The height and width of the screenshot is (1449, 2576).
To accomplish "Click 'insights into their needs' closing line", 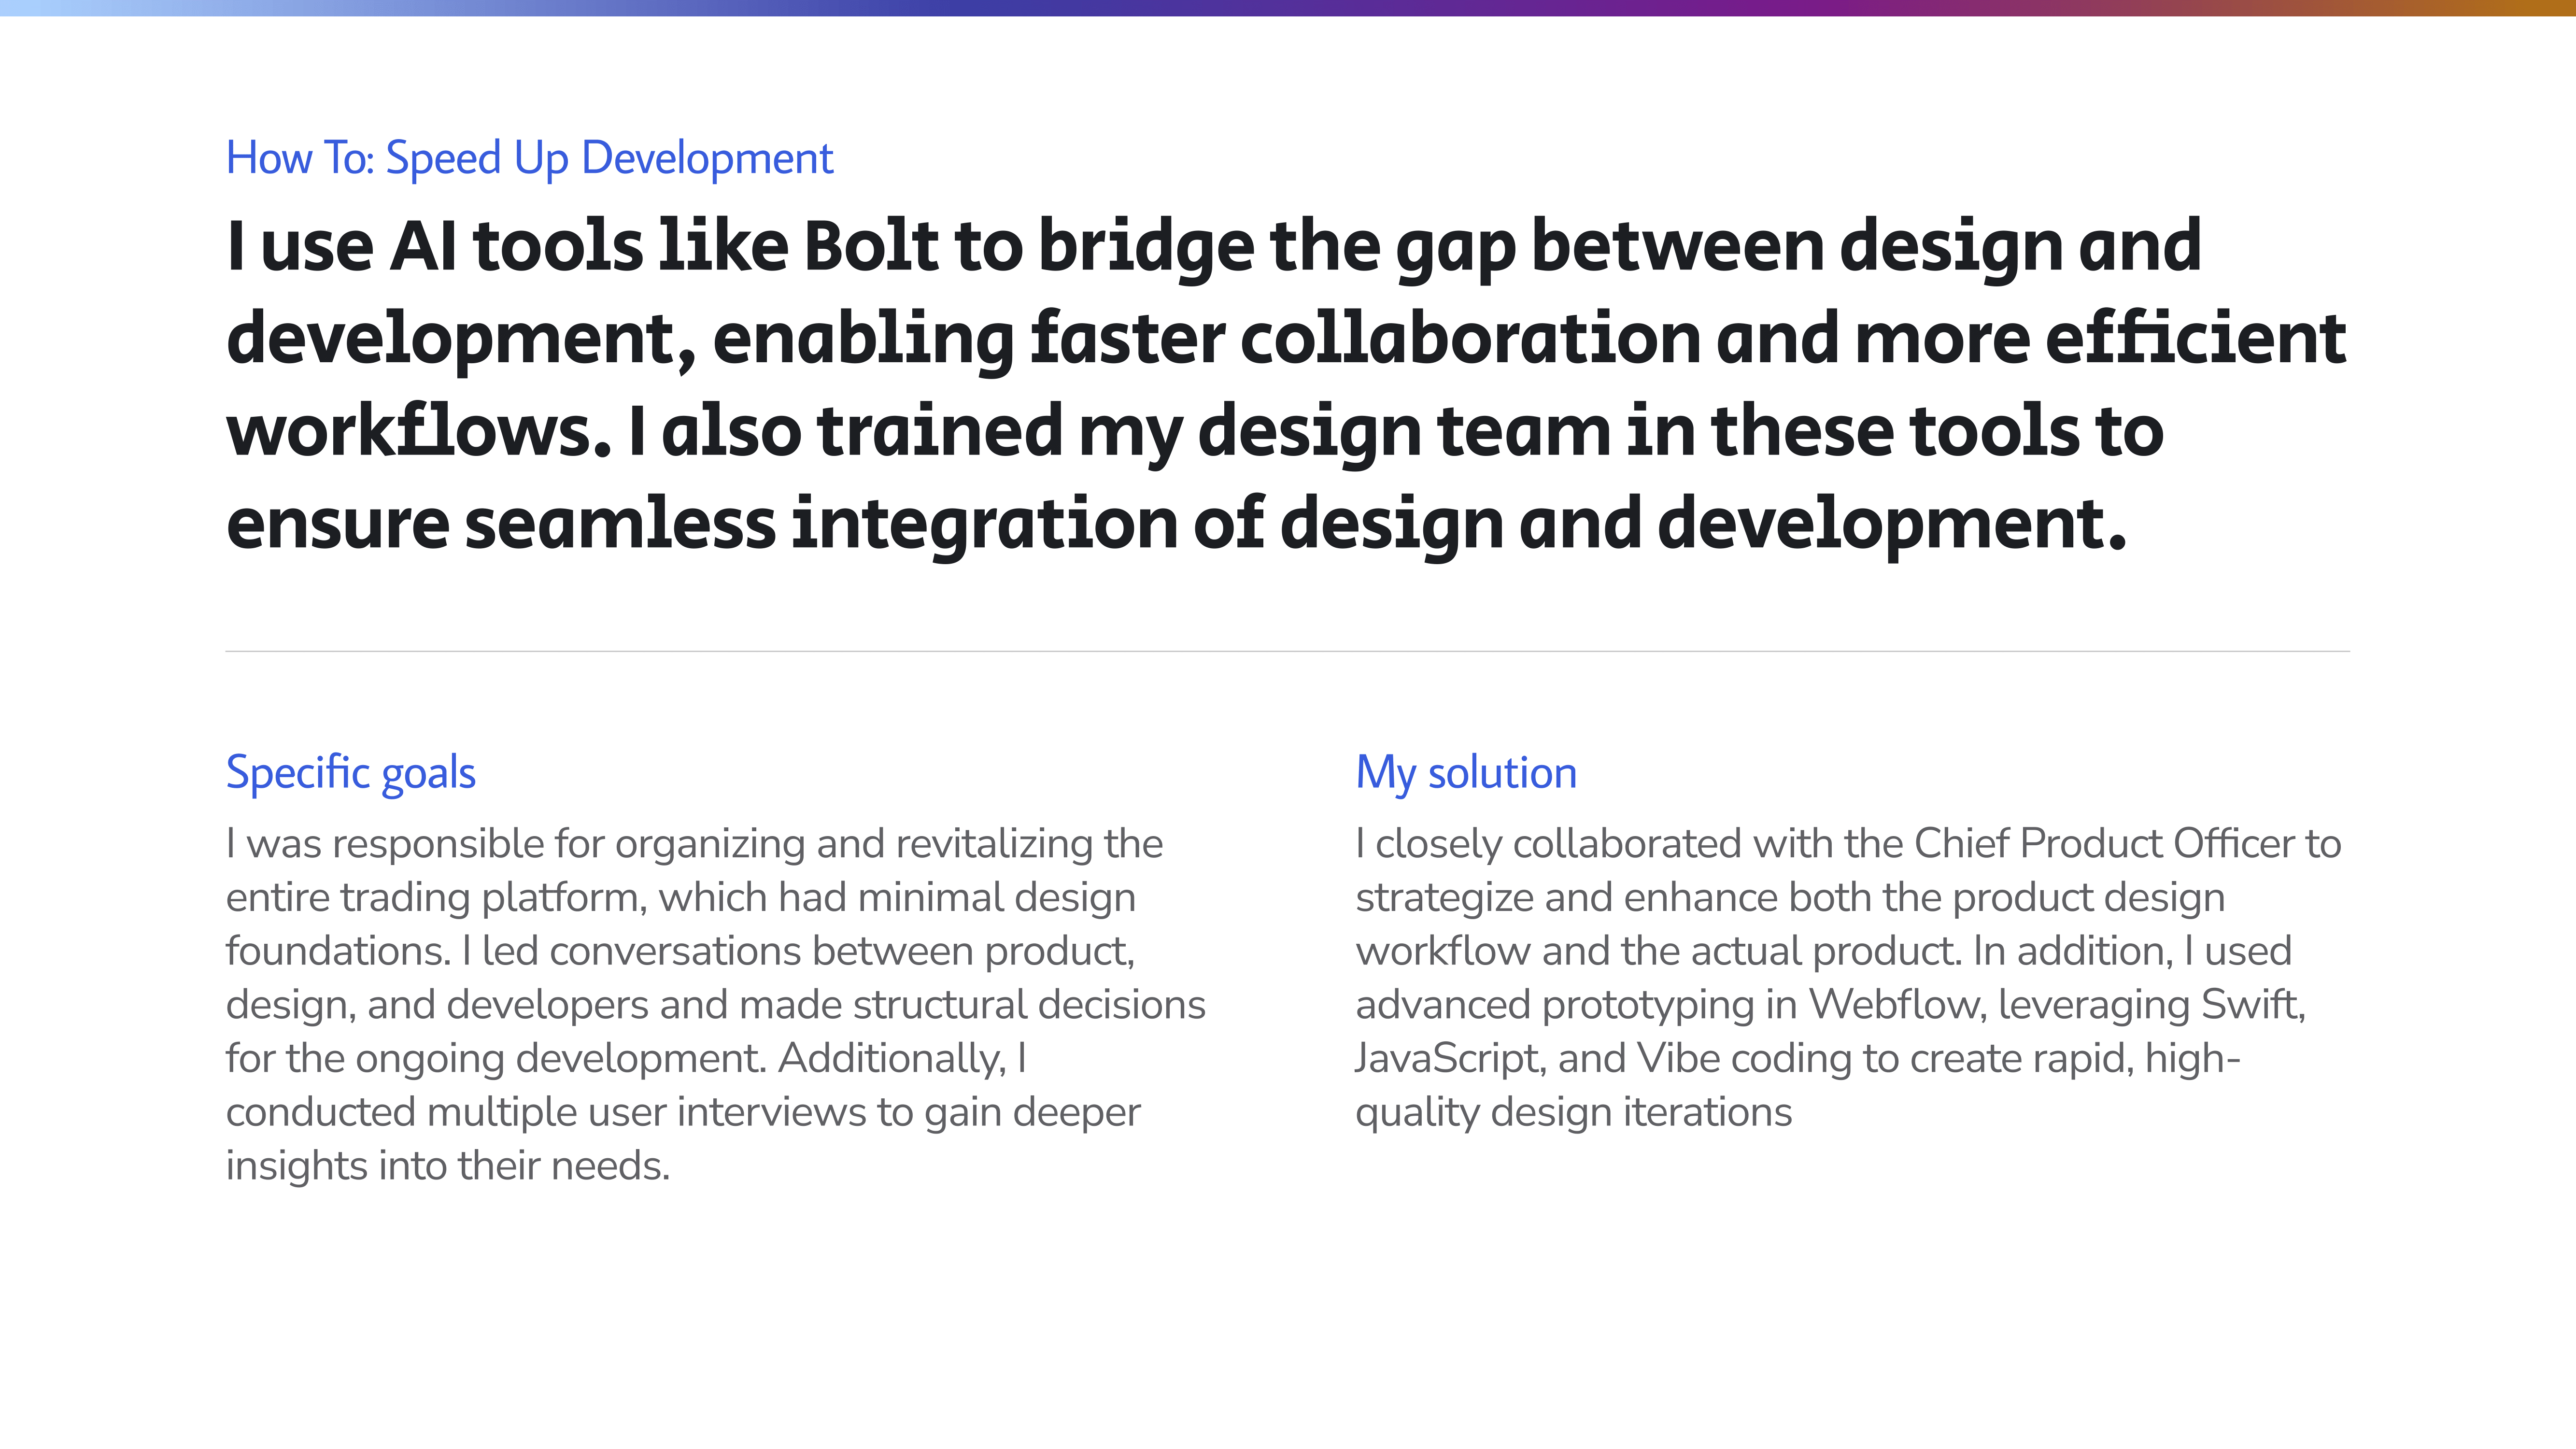I will coord(447,1165).
